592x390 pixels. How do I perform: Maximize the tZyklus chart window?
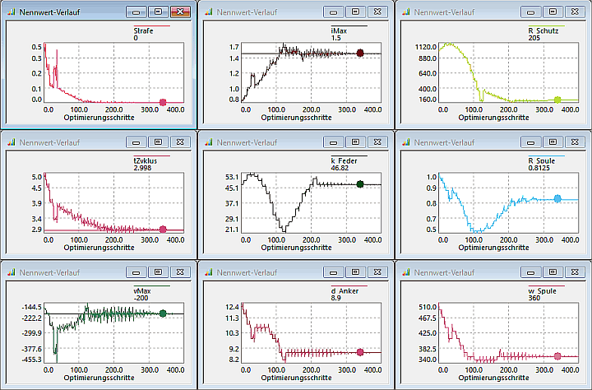click(x=159, y=142)
